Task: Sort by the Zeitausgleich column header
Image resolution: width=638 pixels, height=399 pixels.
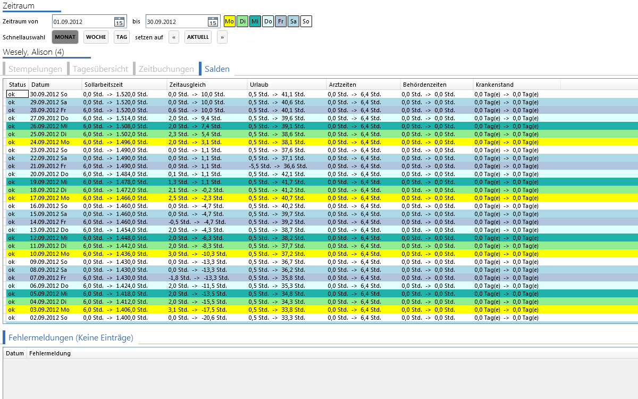Action: [207, 85]
